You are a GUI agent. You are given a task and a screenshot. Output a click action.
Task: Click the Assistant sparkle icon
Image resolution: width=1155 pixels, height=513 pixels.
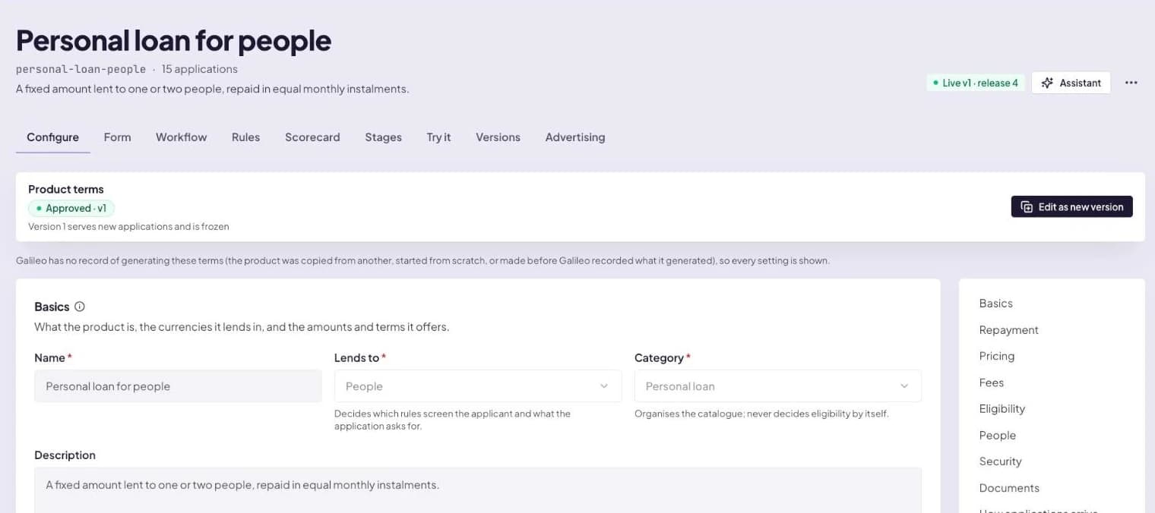[1047, 83]
